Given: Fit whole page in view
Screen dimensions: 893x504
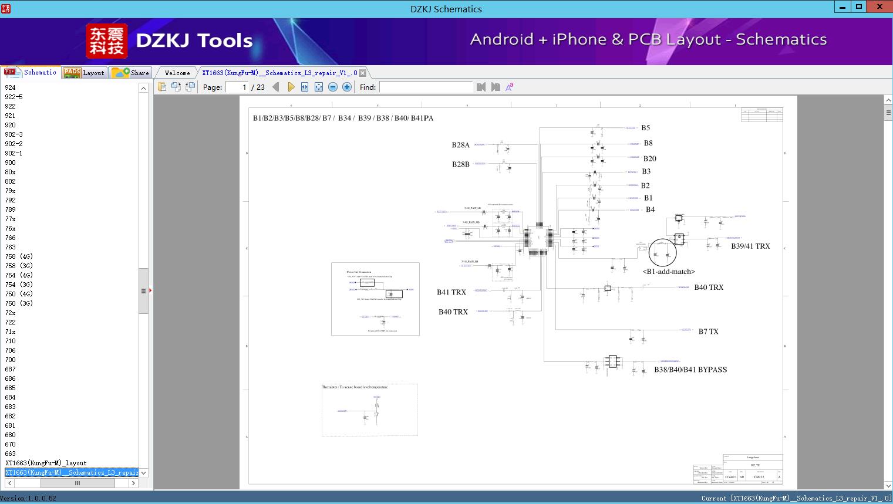Looking at the screenshot, I should pyautogui.click(x=319, y=87).
